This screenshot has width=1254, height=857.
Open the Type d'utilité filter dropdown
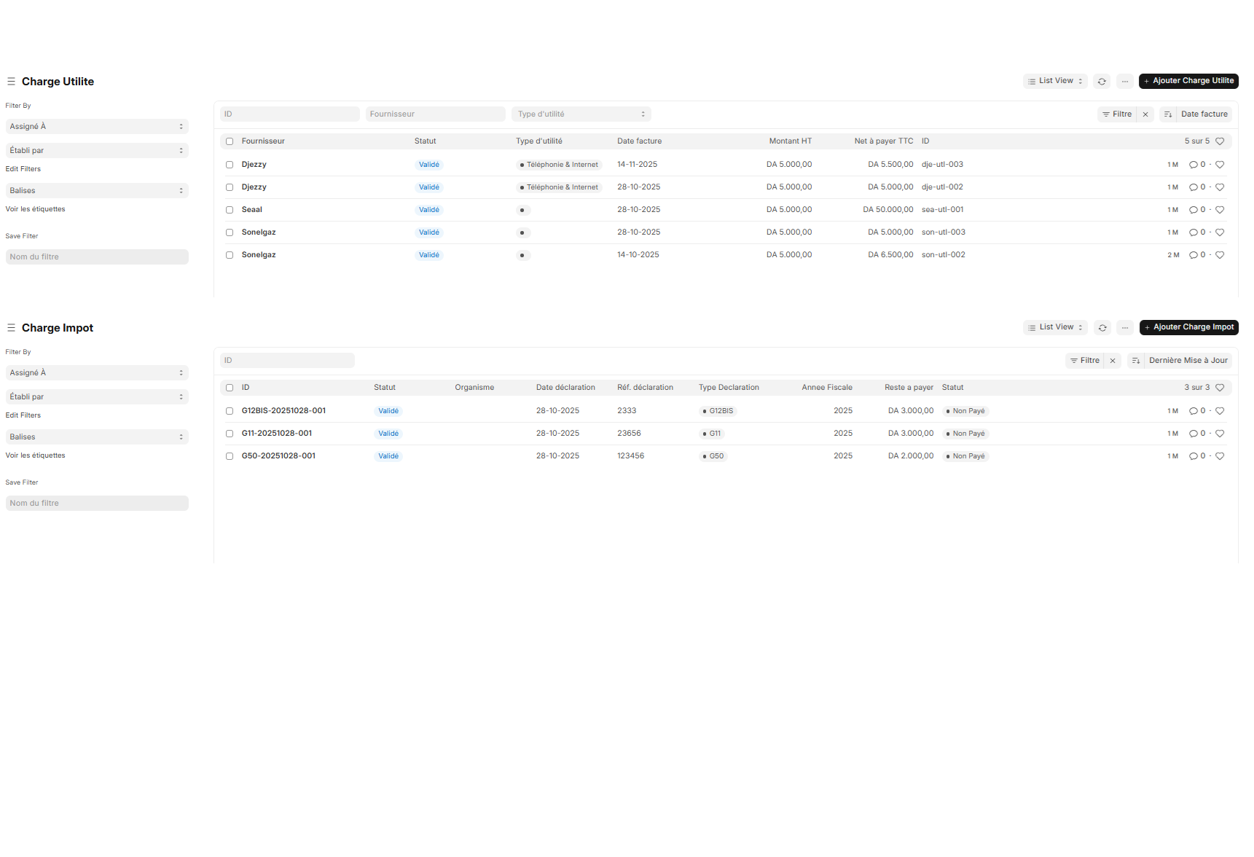point(581,114)
